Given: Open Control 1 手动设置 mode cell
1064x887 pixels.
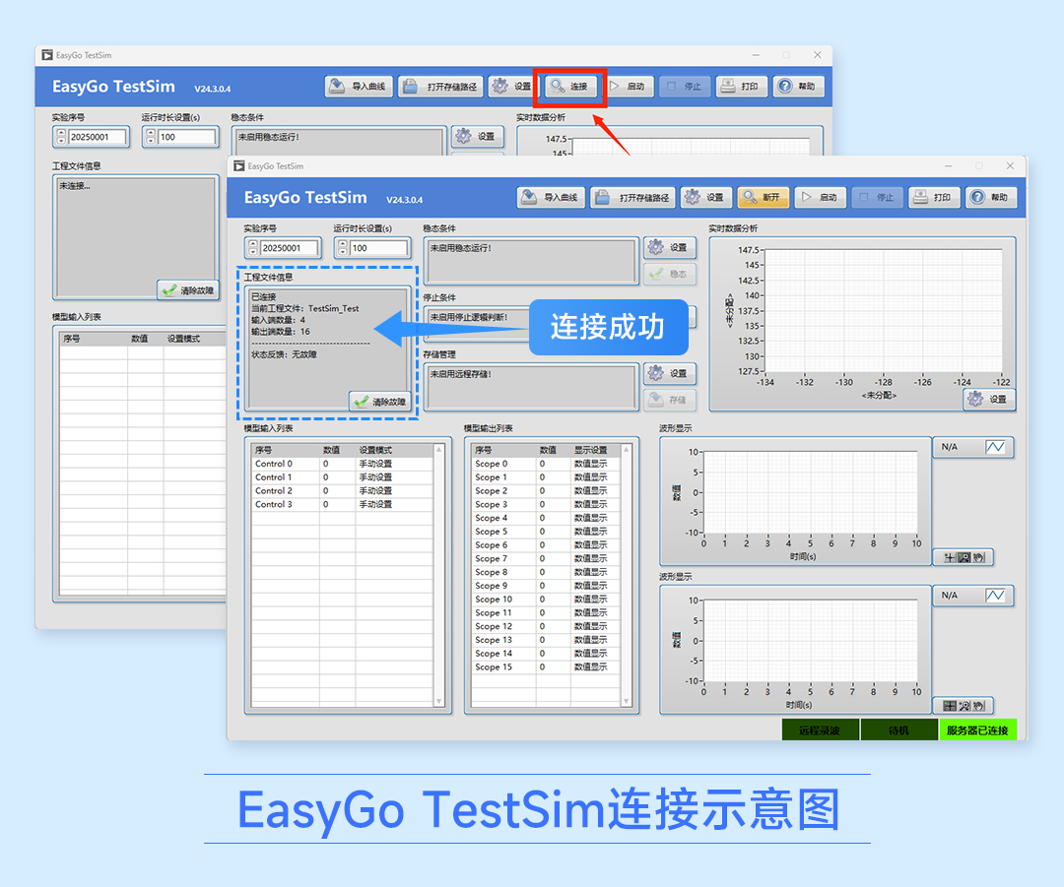Looking at the screenshot, I should 393,477.
